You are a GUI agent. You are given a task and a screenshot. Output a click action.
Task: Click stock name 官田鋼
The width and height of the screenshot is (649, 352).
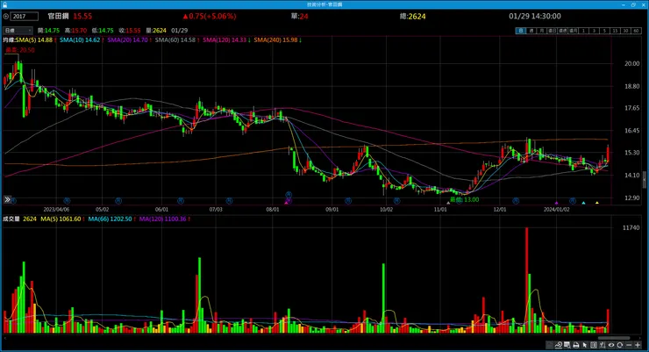(x=58, y=16)
